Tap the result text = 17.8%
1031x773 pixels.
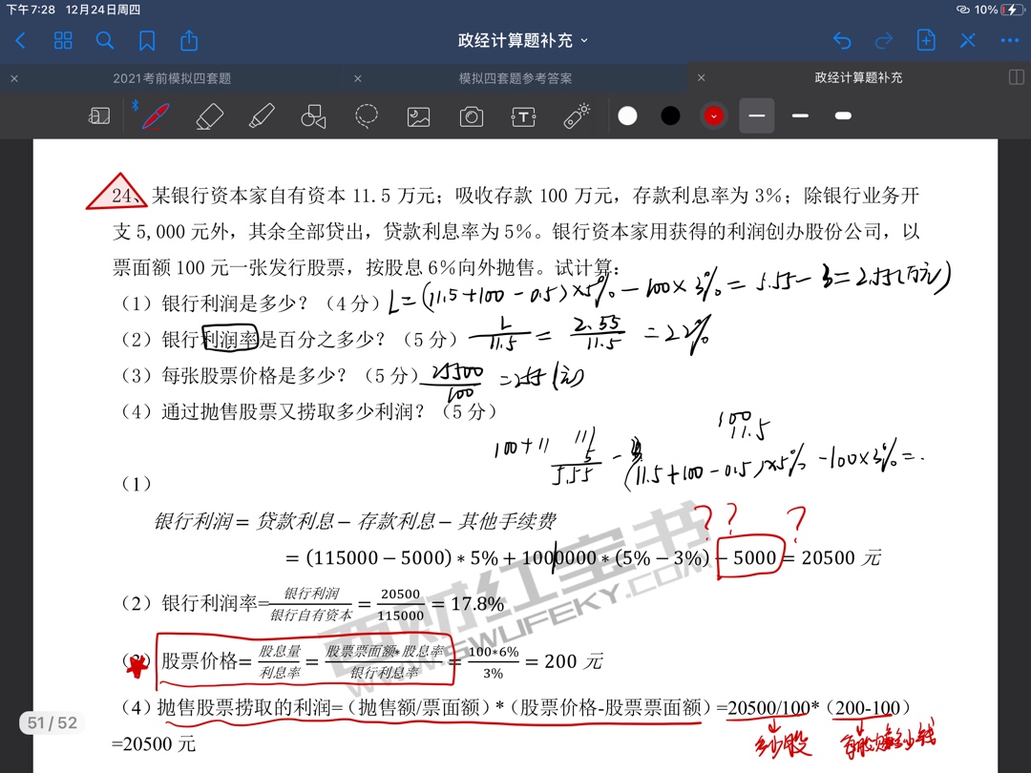[468, 603]
